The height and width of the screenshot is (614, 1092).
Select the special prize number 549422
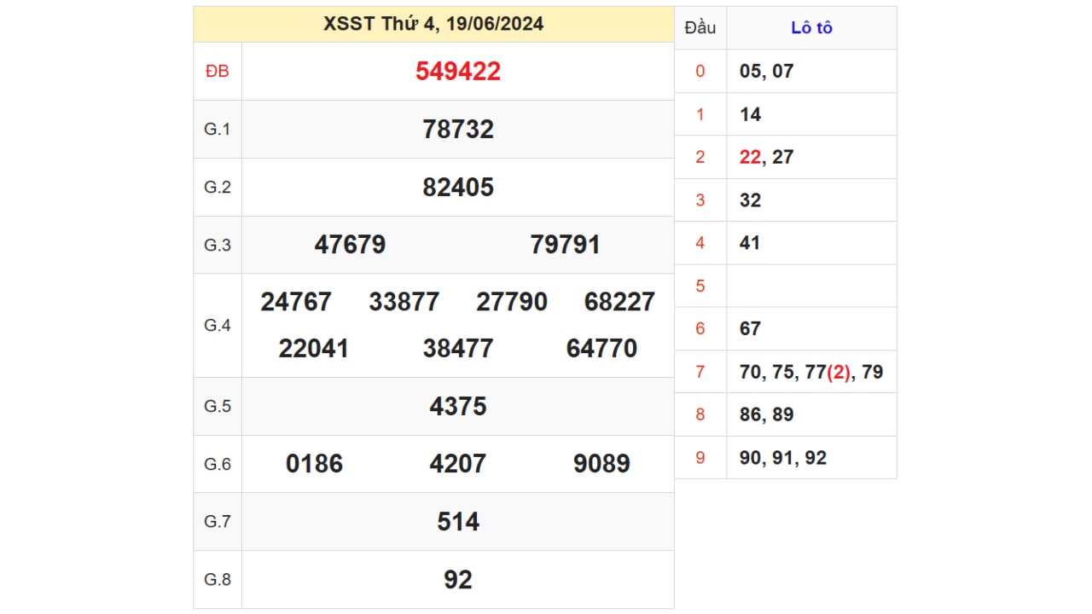[x=458, y=72]
